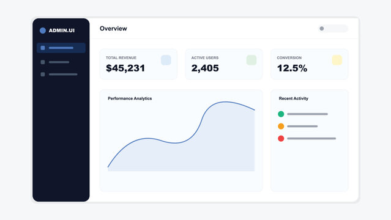
Task: Click the green status dot in Recent Activity
Action: pyautogui.click(x=281, y=114)
